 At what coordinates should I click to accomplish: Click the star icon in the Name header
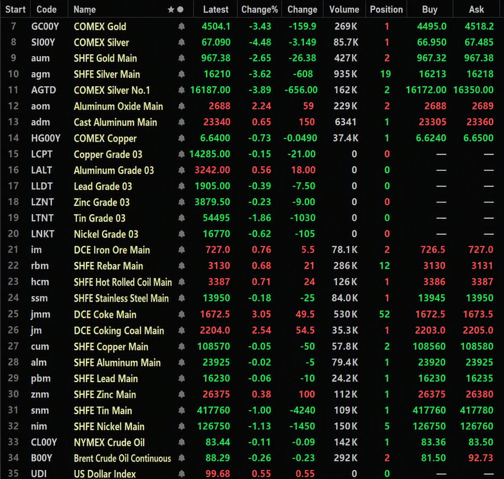coord(171,9)
